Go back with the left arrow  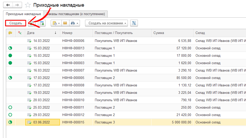8,5
